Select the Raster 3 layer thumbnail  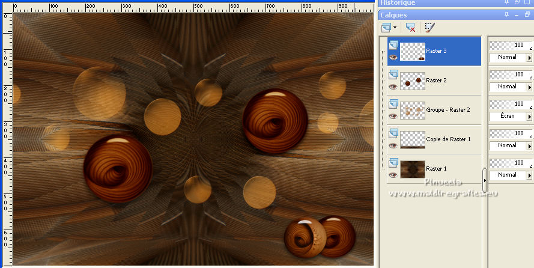click(413, 52)
